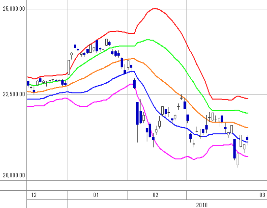
Task: Click the tall blue candlestick in early February
Action: point(137,113)
